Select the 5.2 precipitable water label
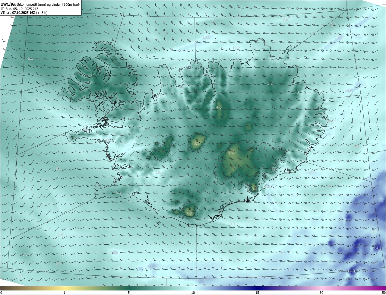 click(x=270, y=83)
